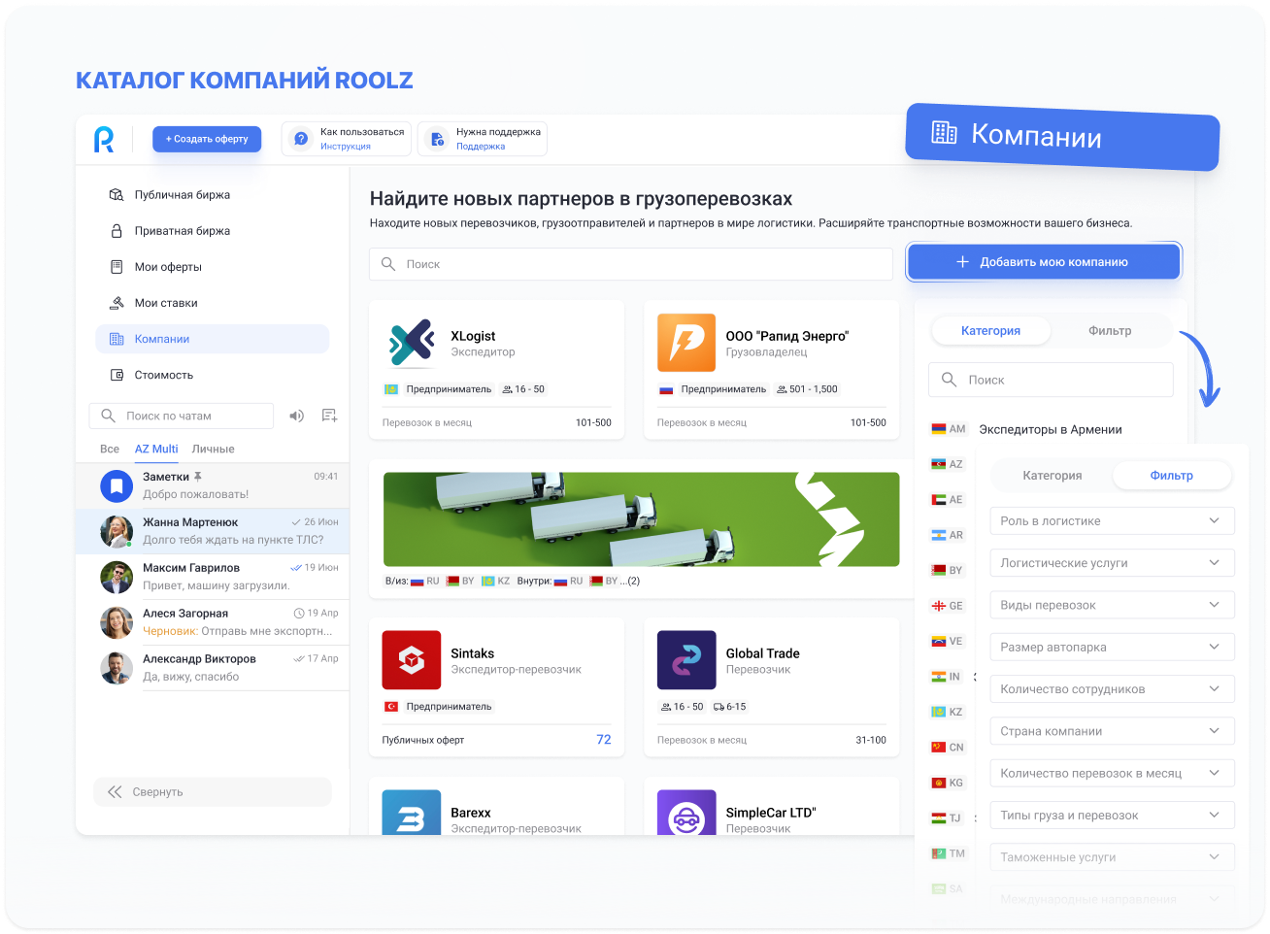The height and width of the screenshot is (934, 1270).
Task: Click Добавить мою компанию button
Action: coord(1043,262)
